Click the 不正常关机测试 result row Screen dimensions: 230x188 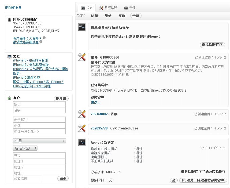coord(116,161)
